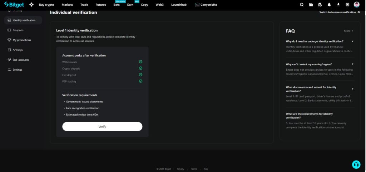Click the Coupons ticket icon
The width and height of the screenshot is (366, 172).
9,30
